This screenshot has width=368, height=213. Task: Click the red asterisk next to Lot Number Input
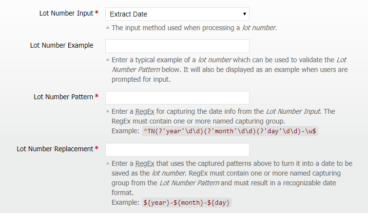[97, 13]
